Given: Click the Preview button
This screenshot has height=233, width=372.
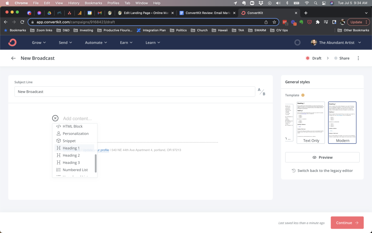Looking at the screenshot, I should [x=322, y=157].
